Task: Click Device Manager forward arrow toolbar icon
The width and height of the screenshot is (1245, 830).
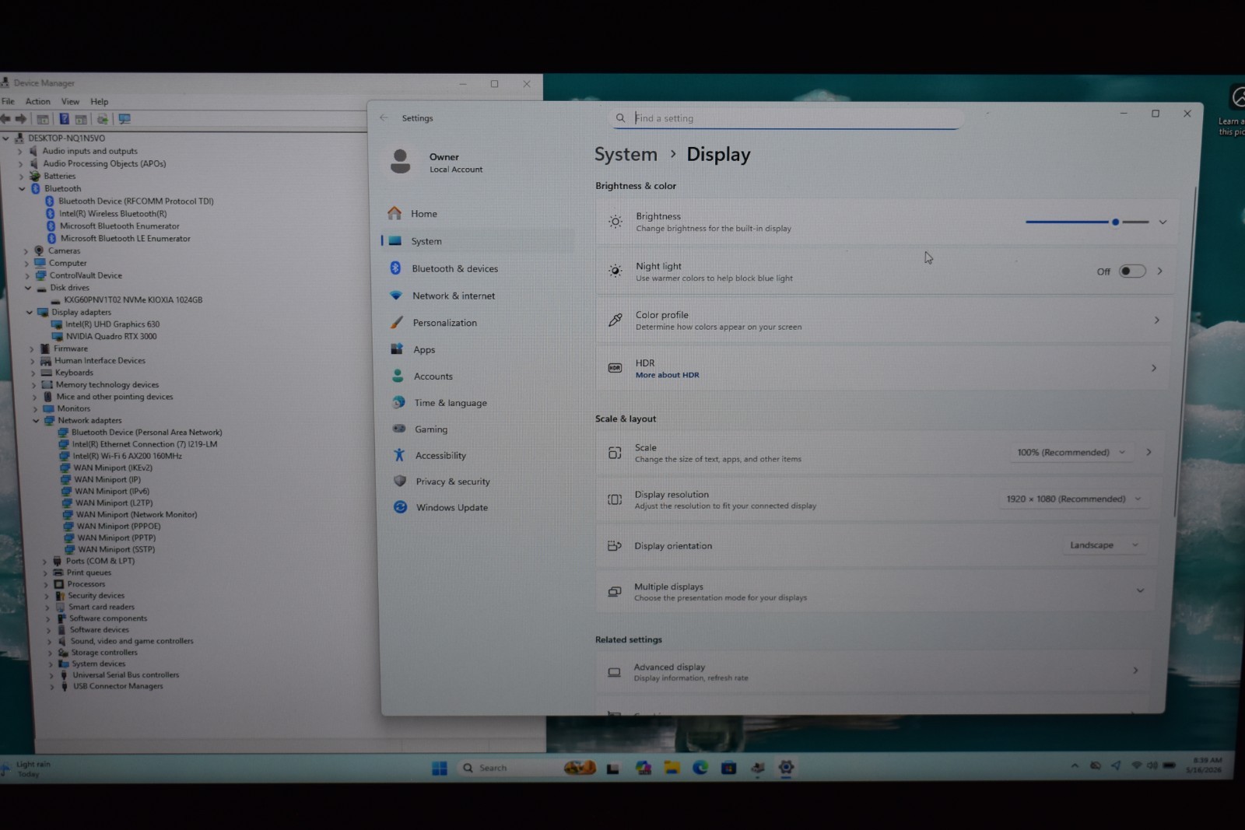Action: point(21,119)
